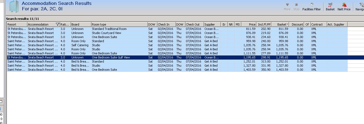Screen dimensions: 364x124
Task: Click the Basket value 876.09
Action: 283,33
